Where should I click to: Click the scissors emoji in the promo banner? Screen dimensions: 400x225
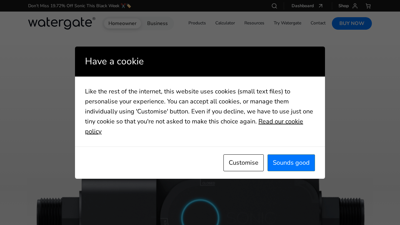coord(123,5)
